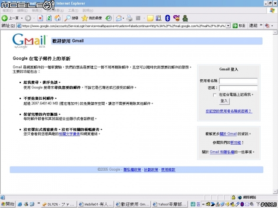Click the scrollbar down arrow

(x=275, y=192)
